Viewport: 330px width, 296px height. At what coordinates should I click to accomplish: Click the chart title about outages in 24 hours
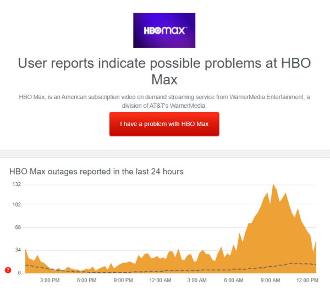(x=96, y=172)
